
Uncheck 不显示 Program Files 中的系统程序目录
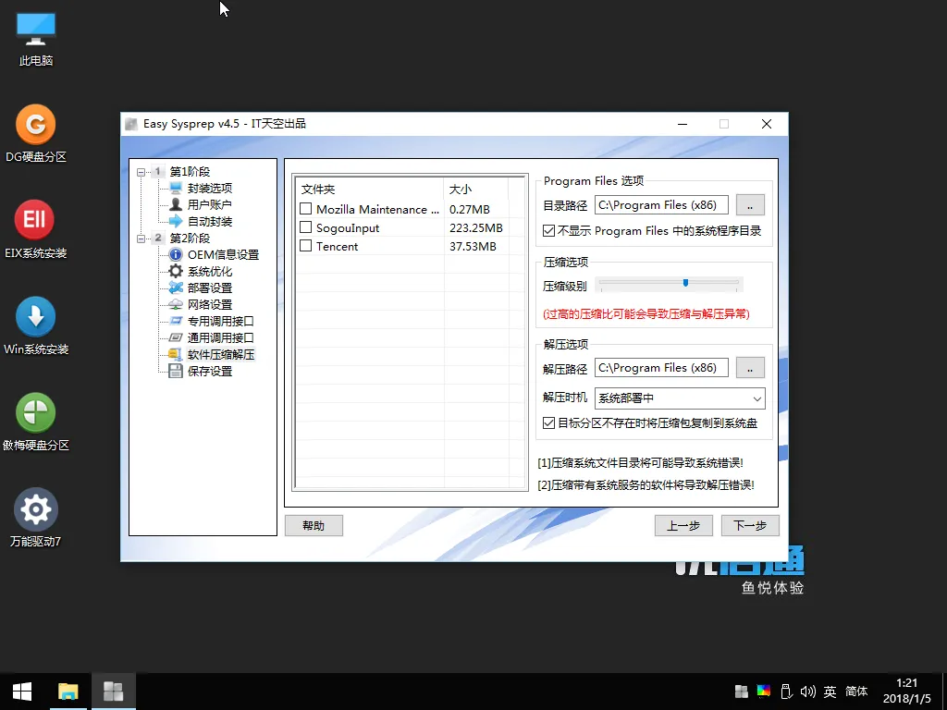[x=549, y=230]
